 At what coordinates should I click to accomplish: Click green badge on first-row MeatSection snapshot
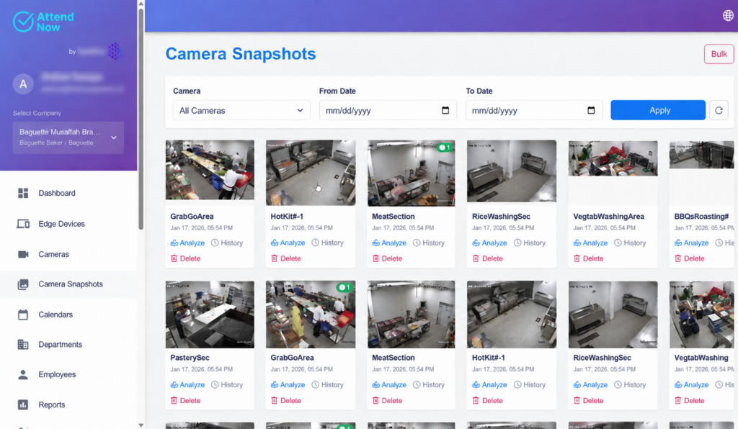(444, 148)
